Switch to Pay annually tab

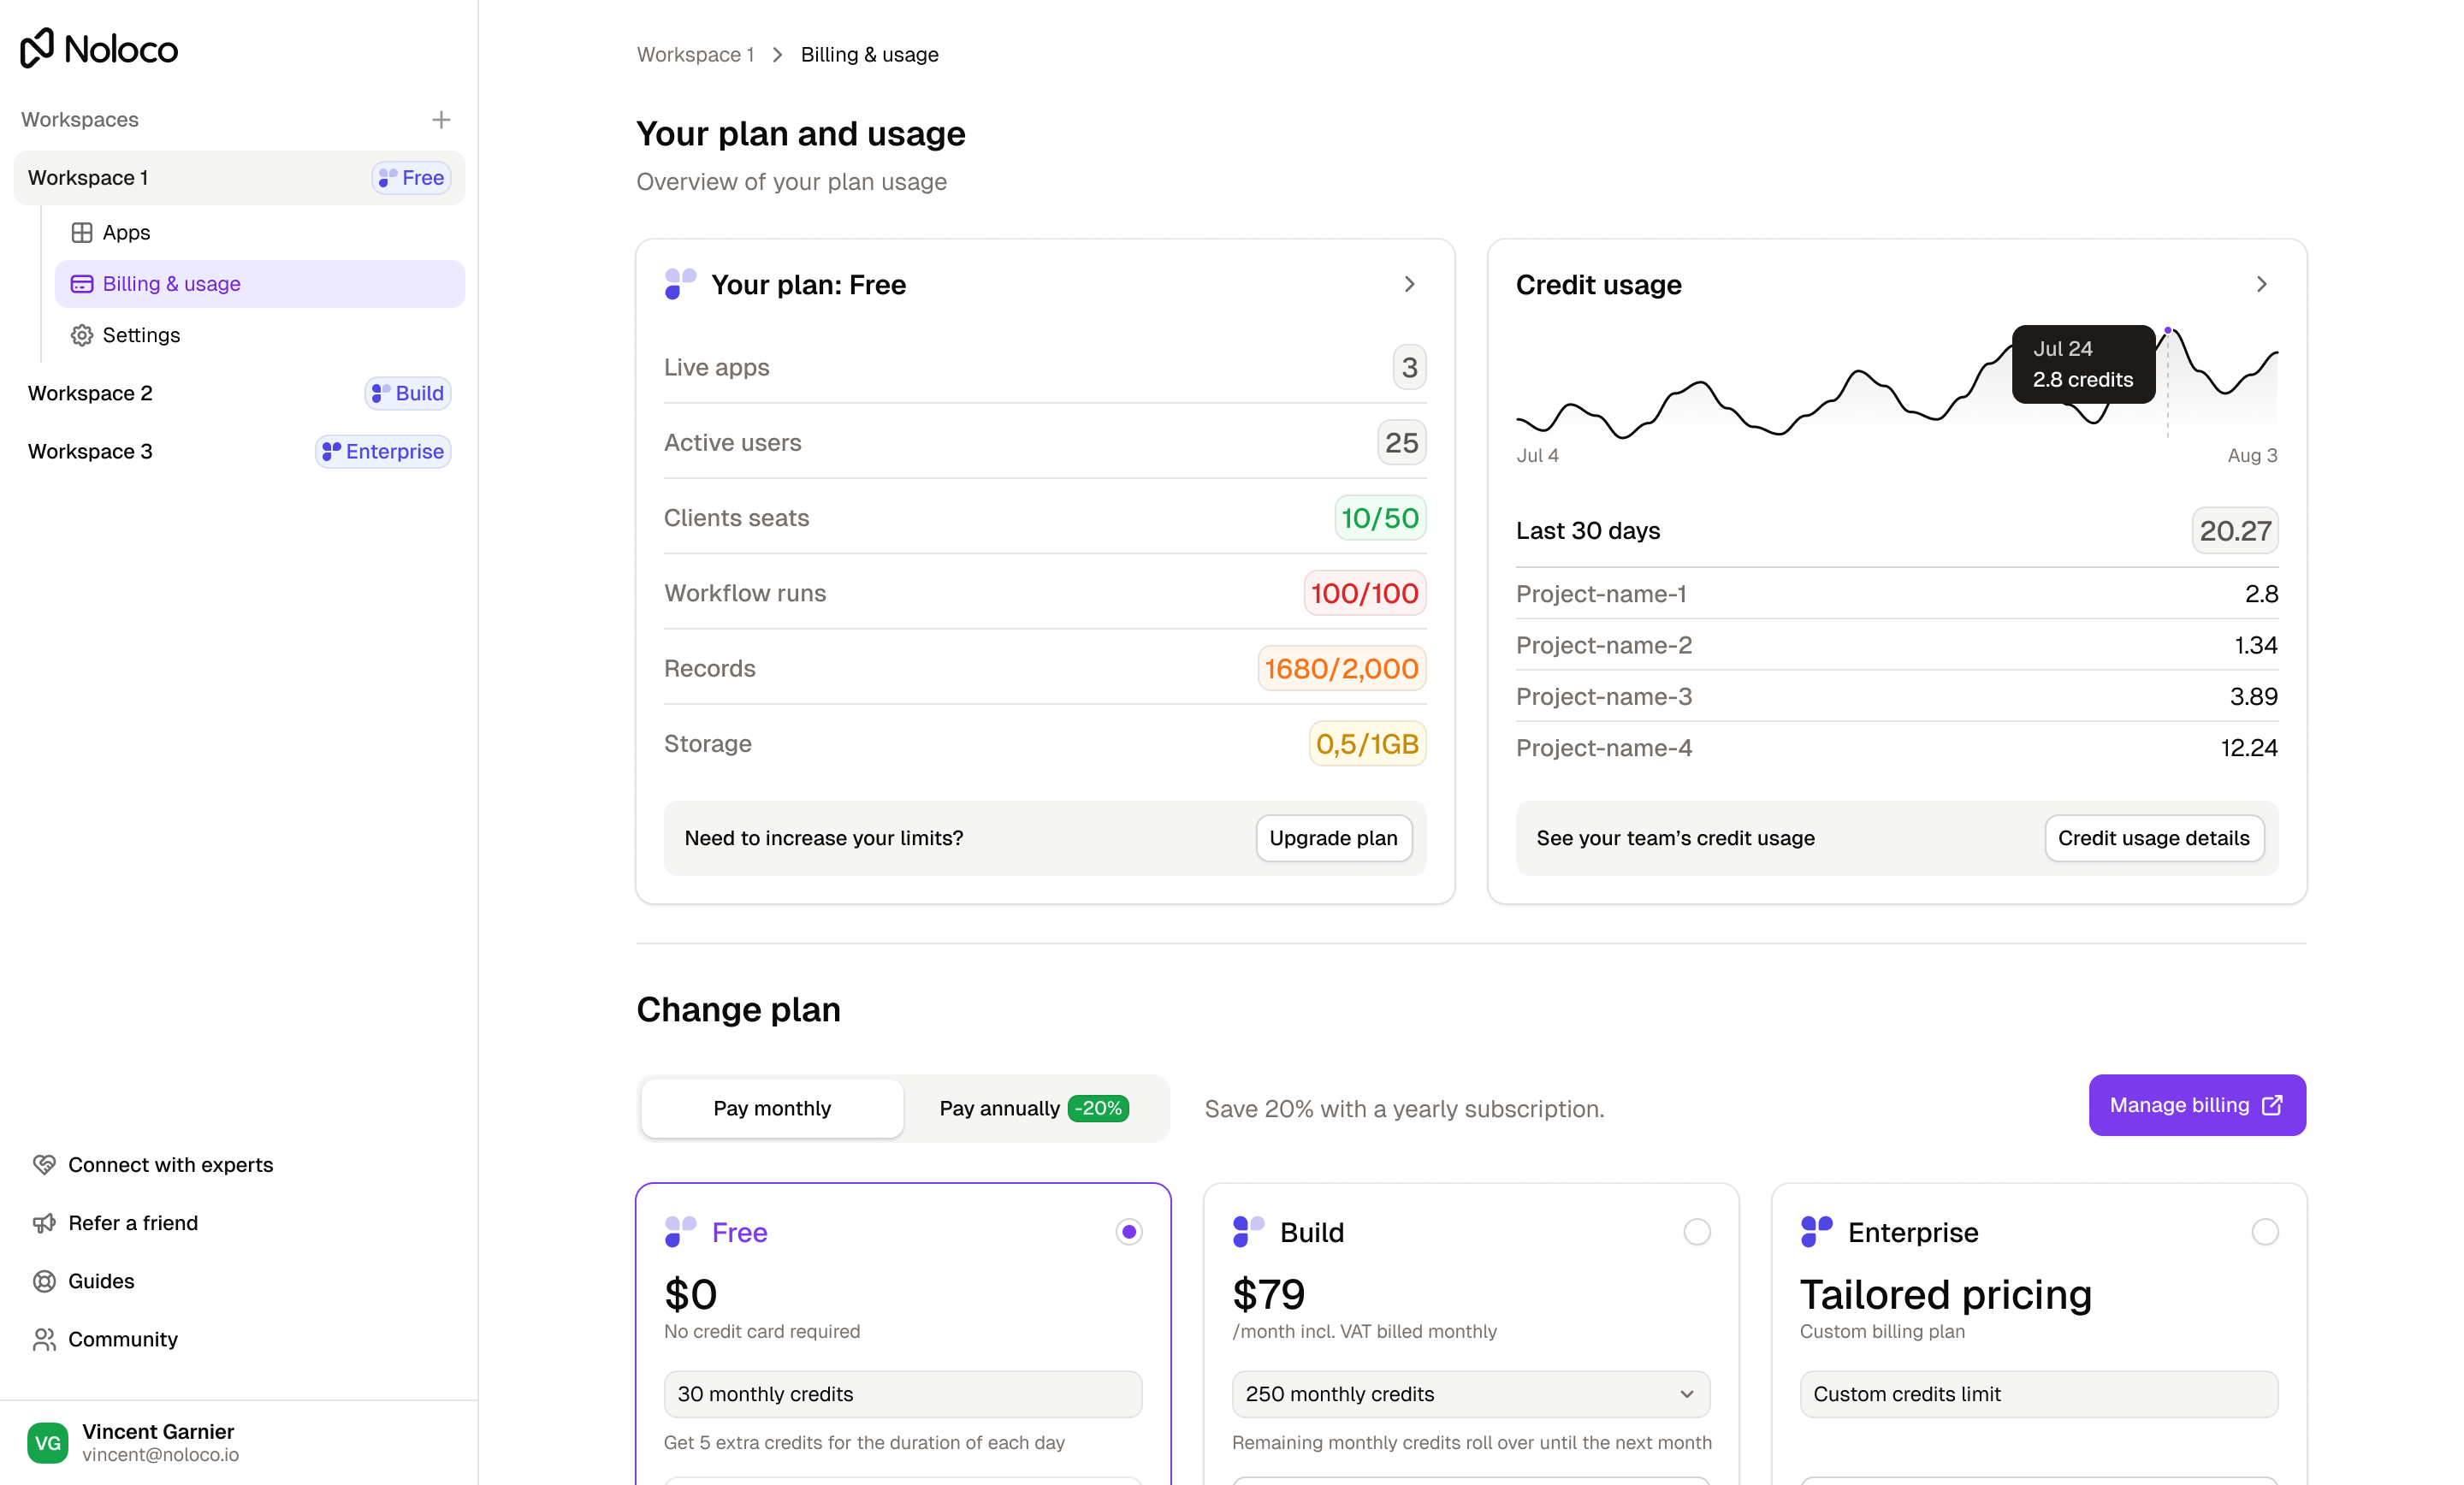tap(1034, 1108)
